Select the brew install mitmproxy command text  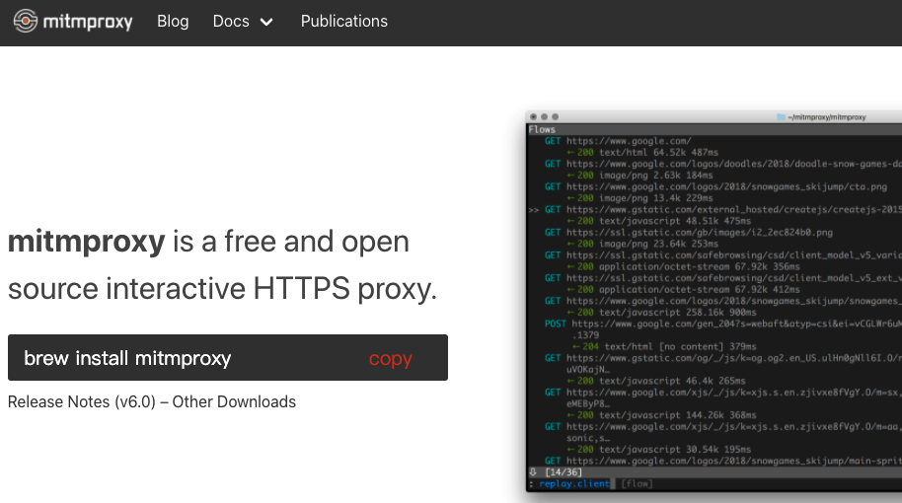point(127,358)
